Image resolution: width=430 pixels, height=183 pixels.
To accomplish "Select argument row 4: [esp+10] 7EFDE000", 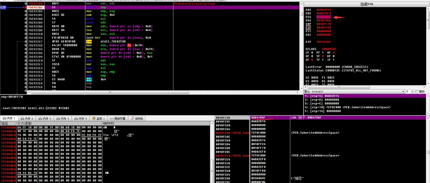I will [365, 107].
